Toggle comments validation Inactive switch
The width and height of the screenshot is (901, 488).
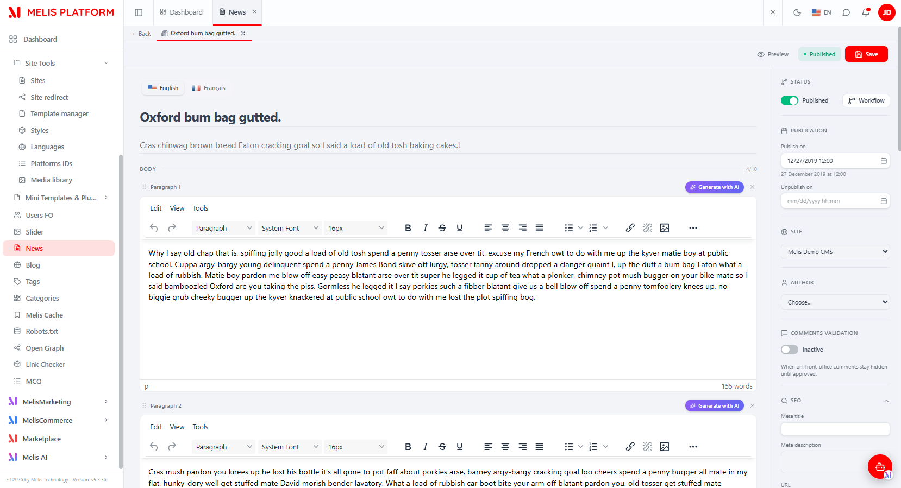pyautogui.click(x=790, y=350)
